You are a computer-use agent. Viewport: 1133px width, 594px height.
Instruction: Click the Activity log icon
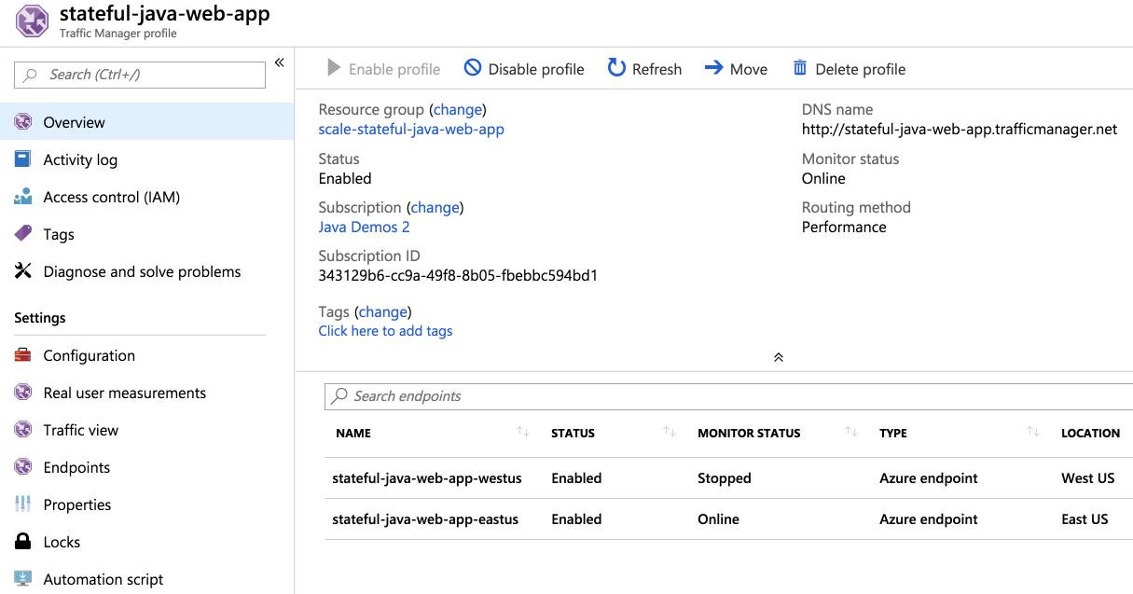23,159
